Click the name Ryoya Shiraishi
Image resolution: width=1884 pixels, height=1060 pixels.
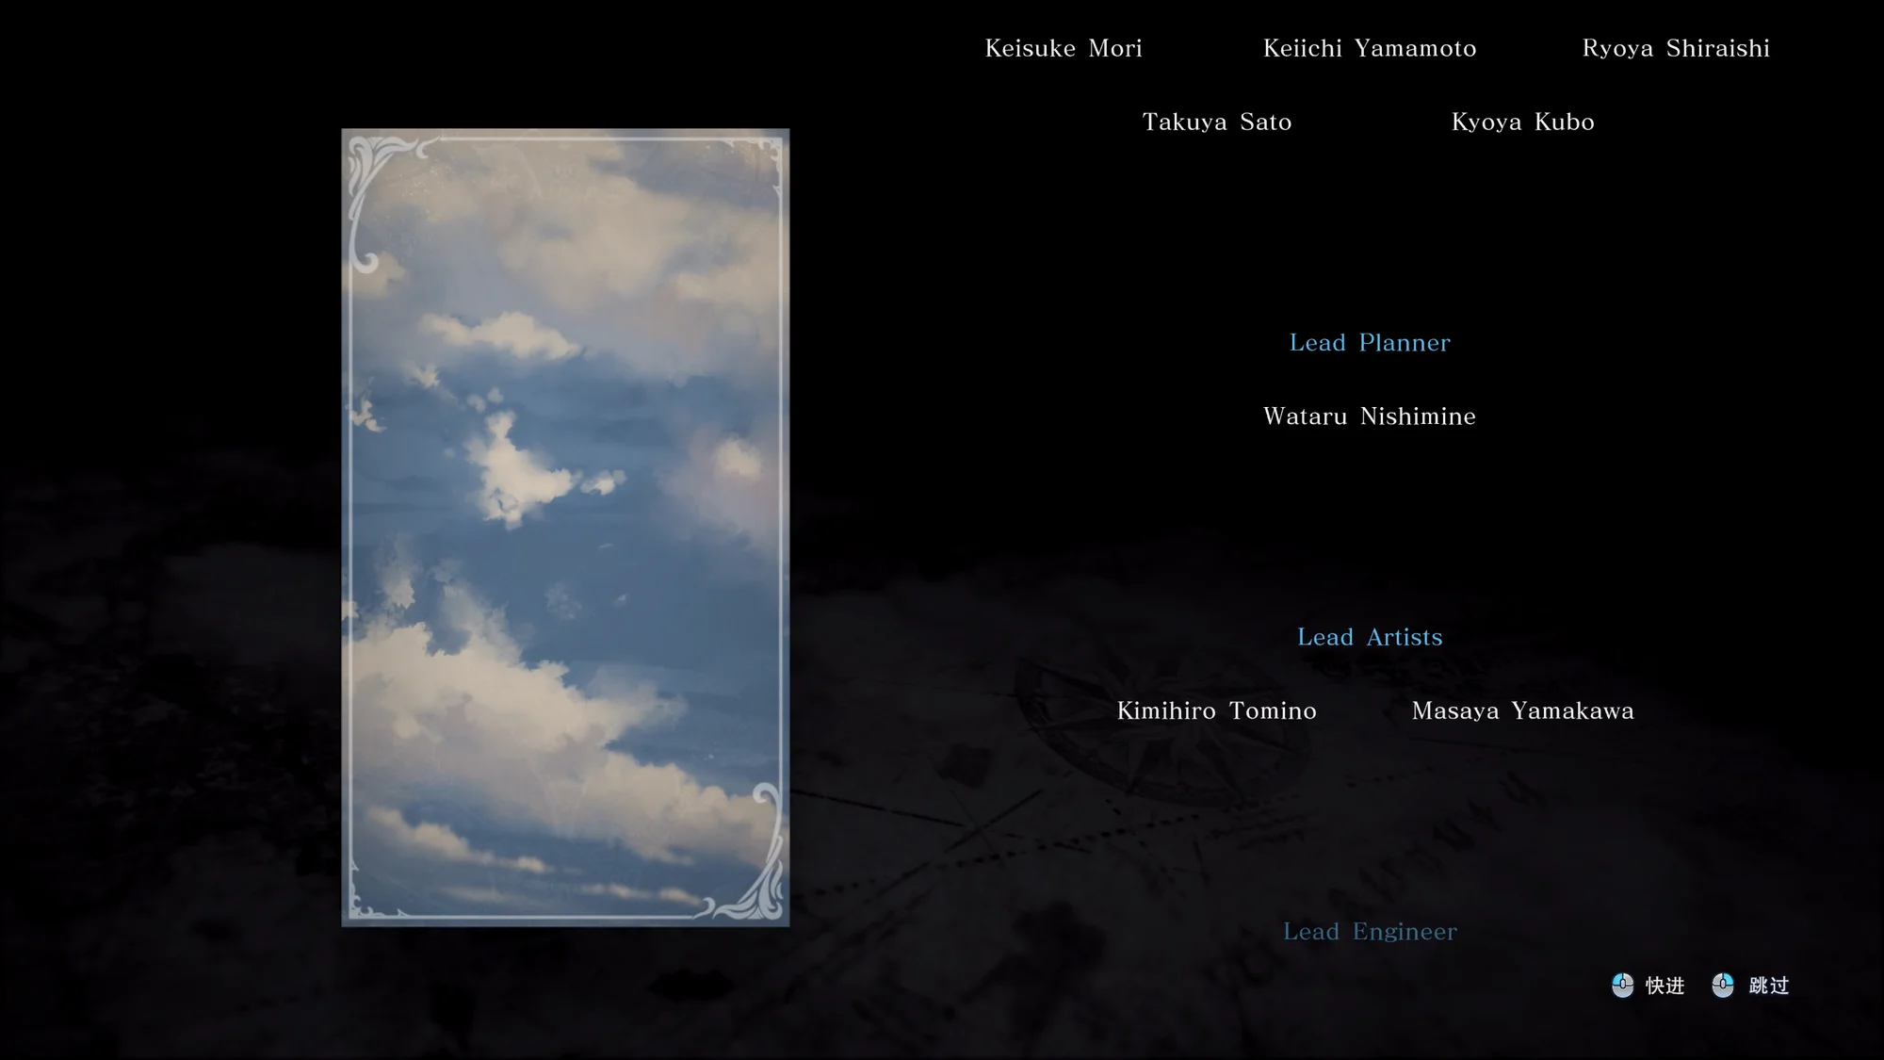[1676, 48]
